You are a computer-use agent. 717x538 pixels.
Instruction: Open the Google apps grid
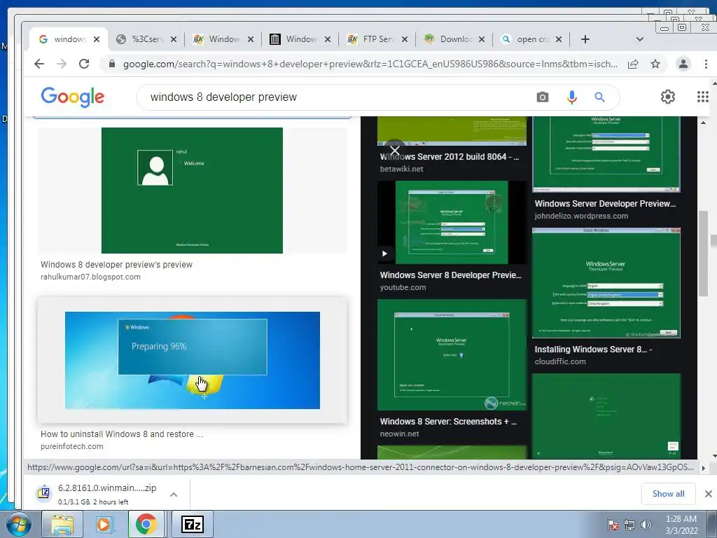[x=703, y=97]
